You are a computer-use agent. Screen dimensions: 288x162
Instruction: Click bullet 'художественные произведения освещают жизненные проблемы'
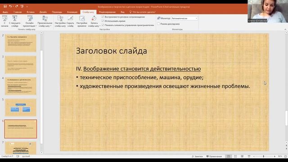165,86
